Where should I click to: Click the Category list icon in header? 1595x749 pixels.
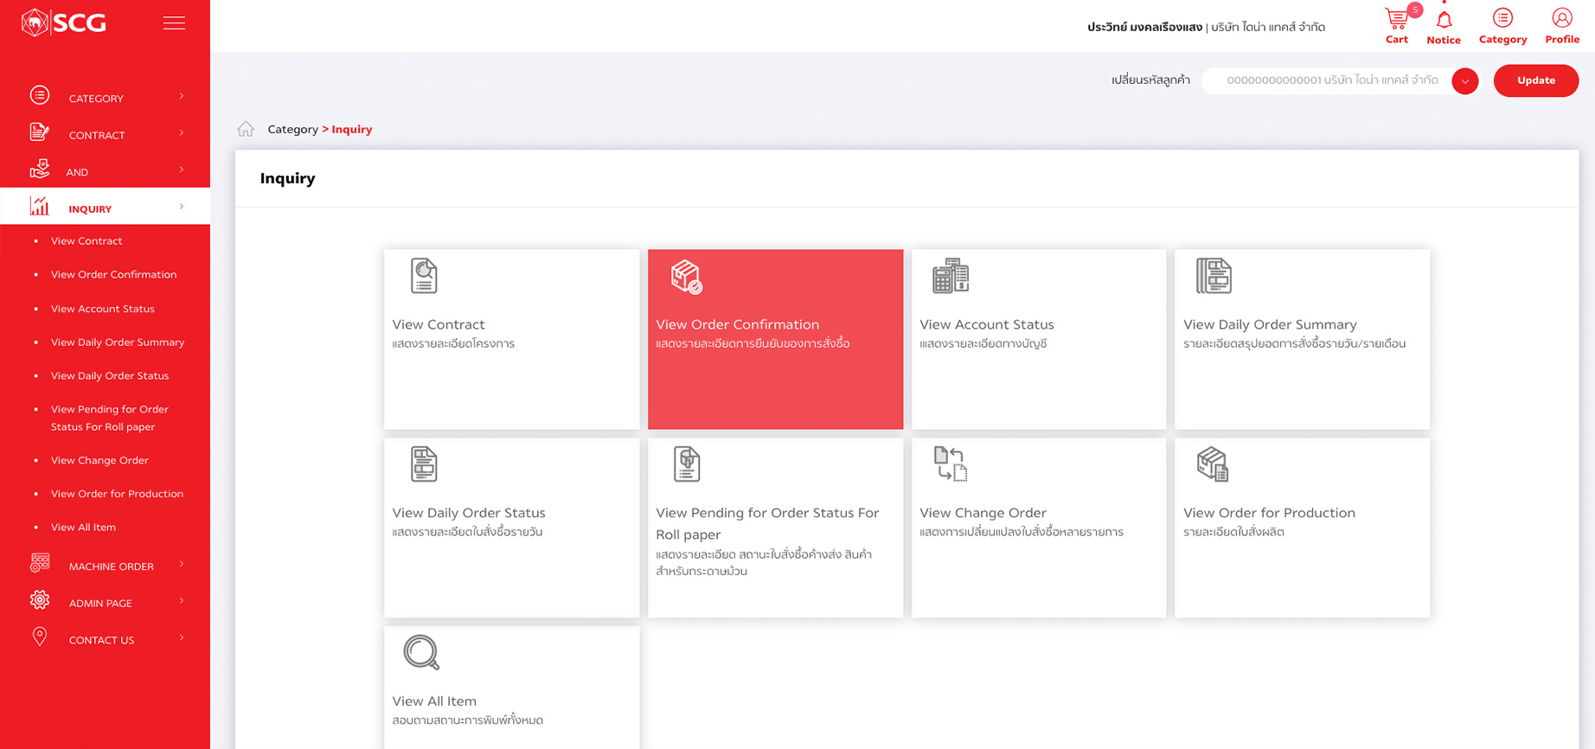(1502, 19)
